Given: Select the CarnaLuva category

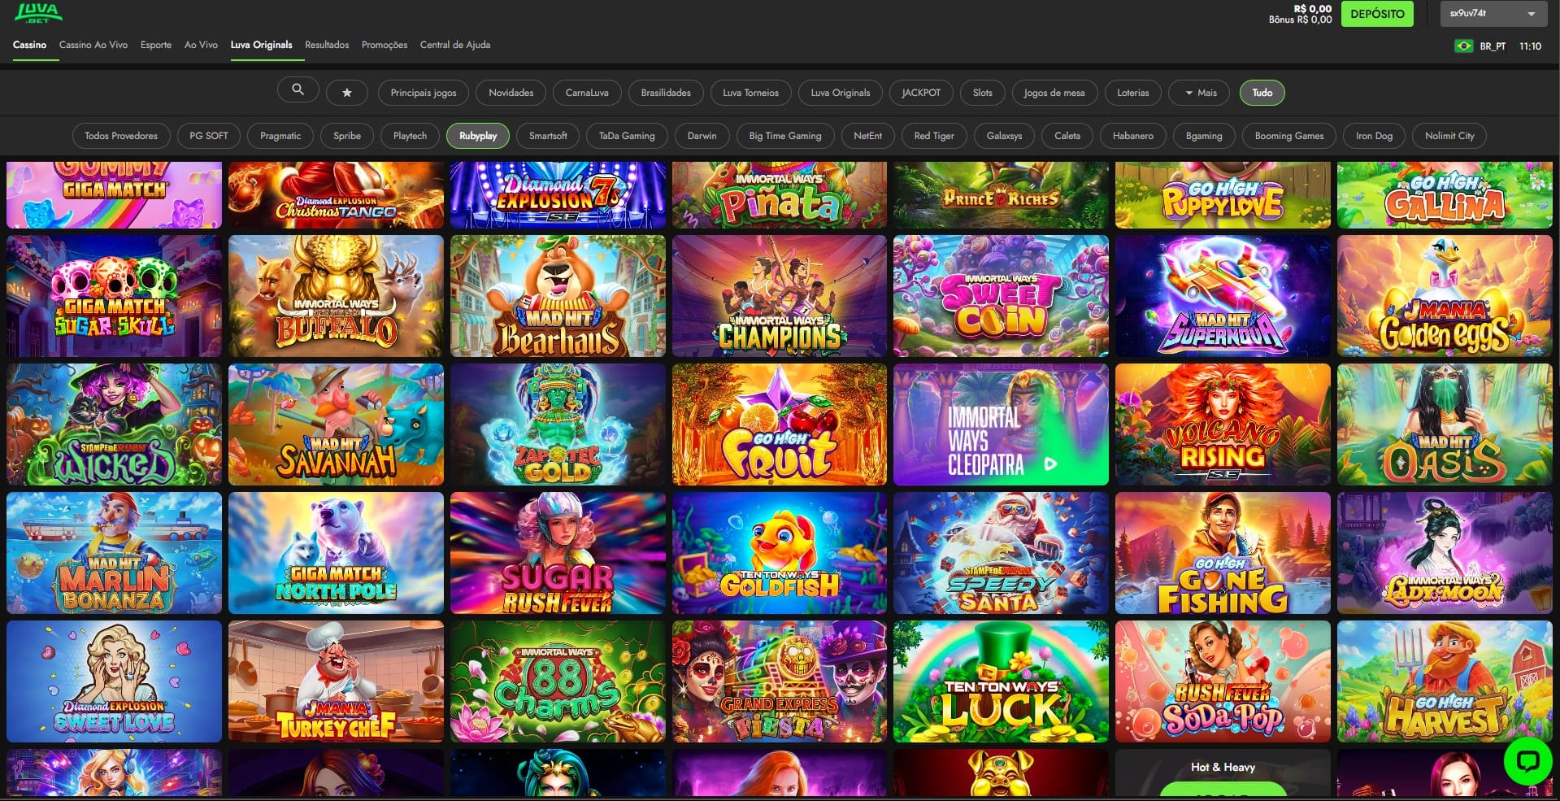Looking at the screenshot, I should [587, 93].
